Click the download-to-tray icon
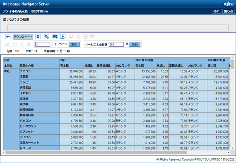236x163 pixels. pos(63,36)
